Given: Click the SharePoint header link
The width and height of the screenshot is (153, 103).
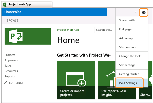Looking at the screenshot, I should [x=13, y=12].
